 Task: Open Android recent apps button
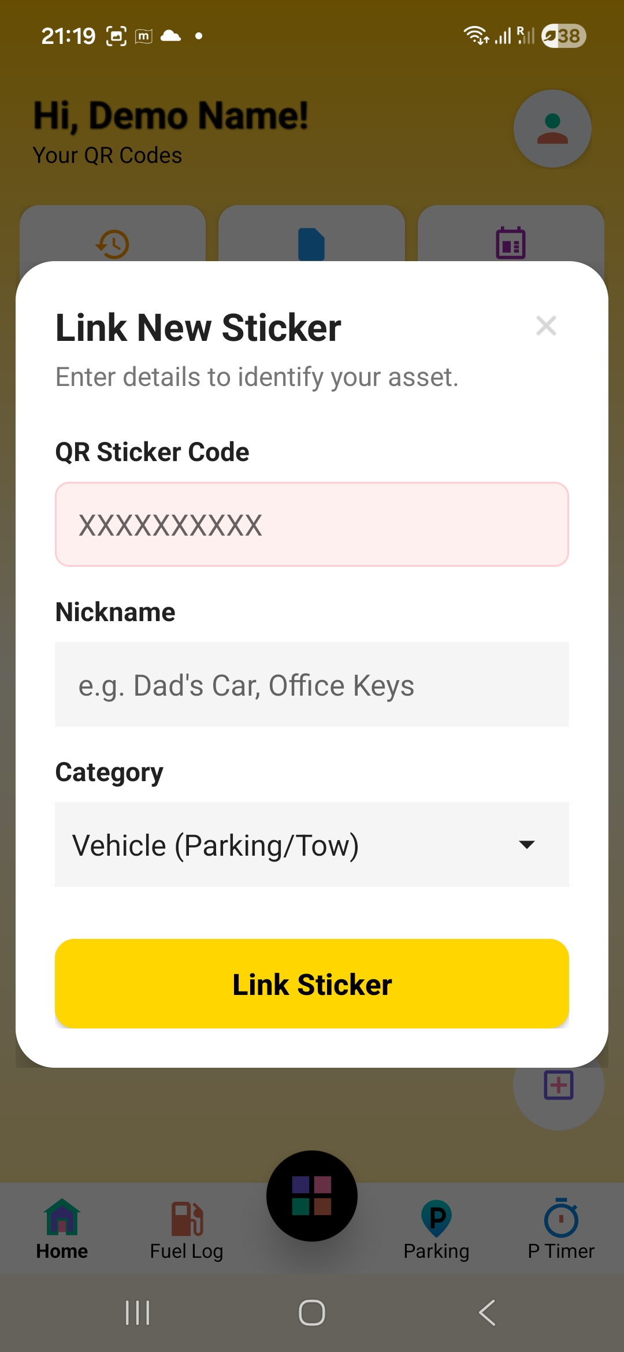click(x=138, y=1313)
